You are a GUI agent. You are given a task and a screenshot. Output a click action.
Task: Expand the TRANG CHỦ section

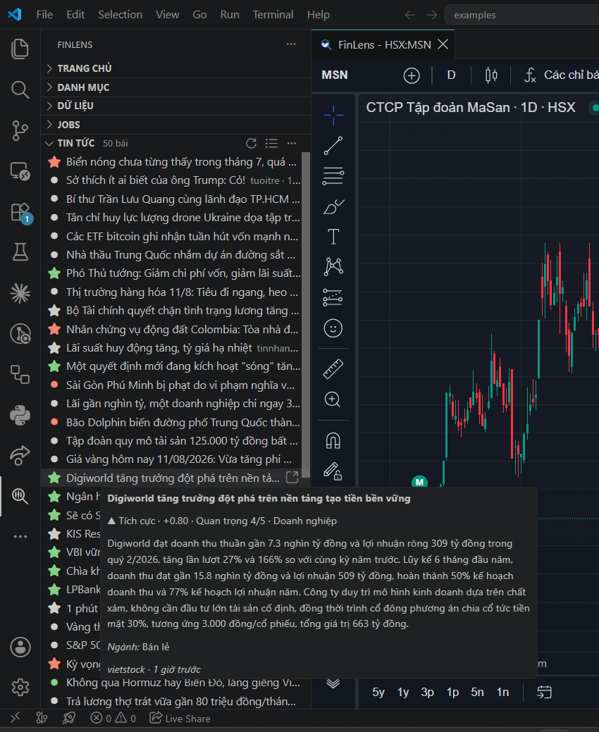pyautogui.click(x=175, y=68)
